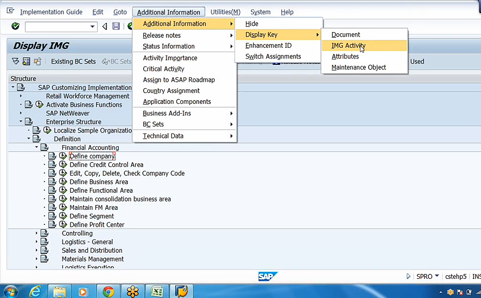Execute activity icon for Define company
481x298 pixels.
63,156
